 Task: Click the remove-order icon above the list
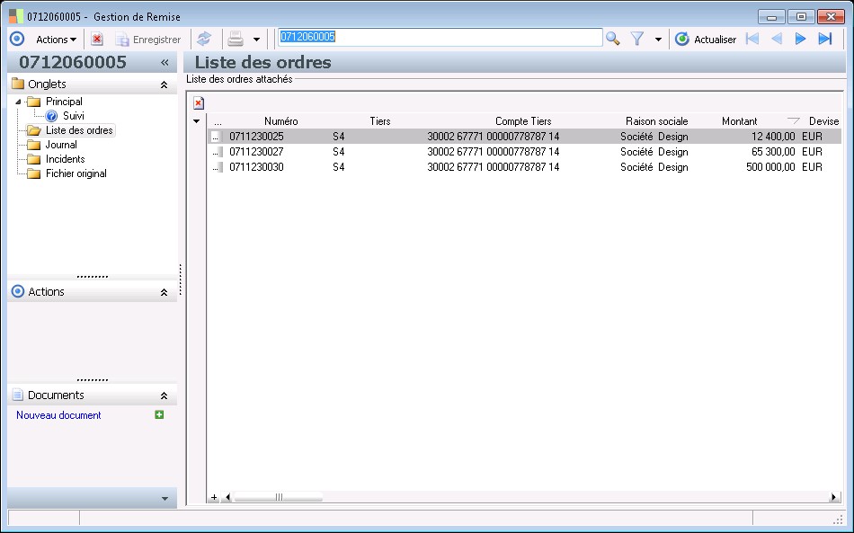point(199,103)
